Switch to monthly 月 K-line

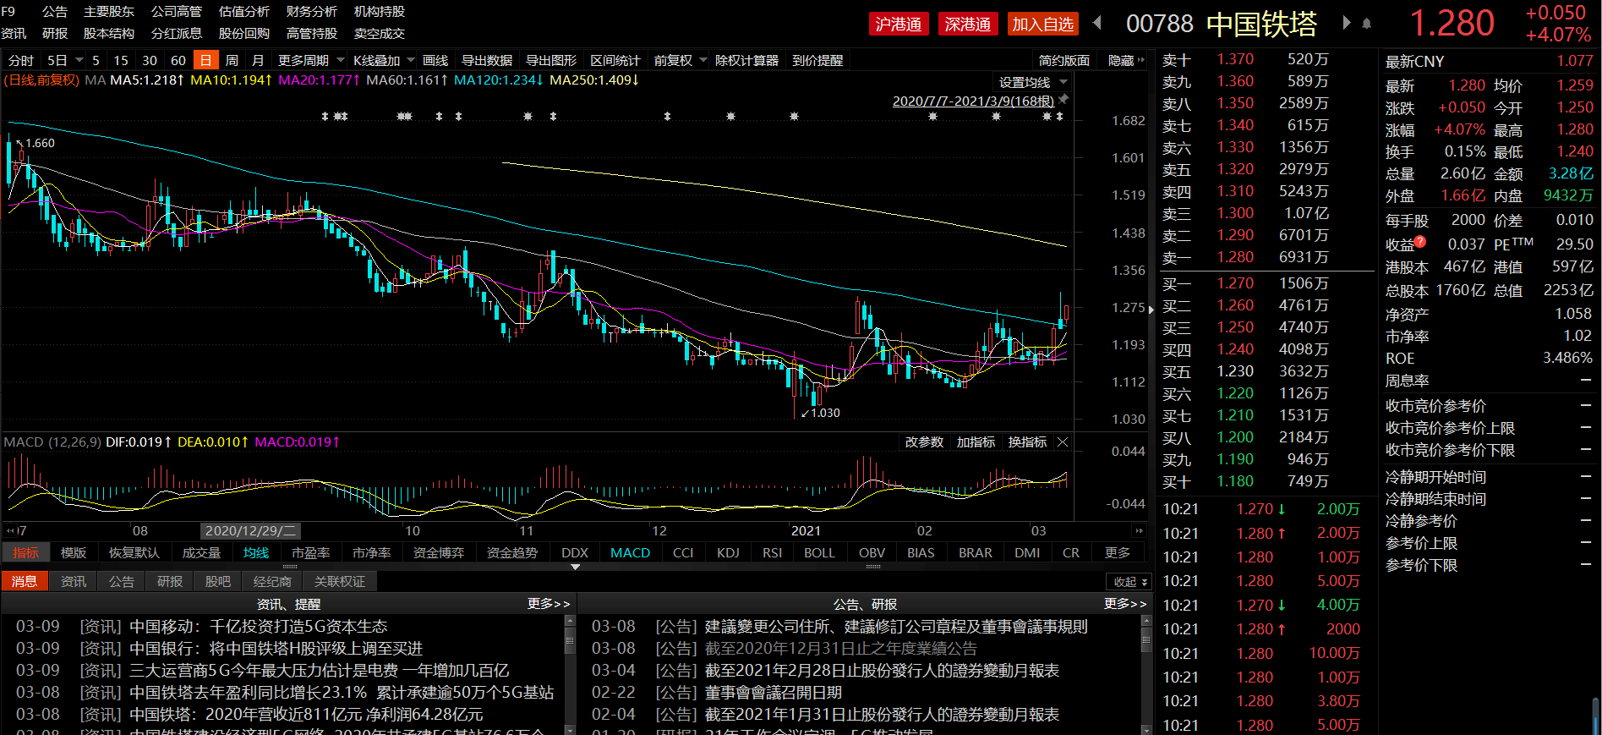tap(258, 60)
